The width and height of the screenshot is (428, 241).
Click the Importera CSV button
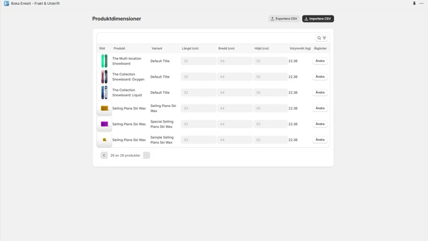point(318,19)
